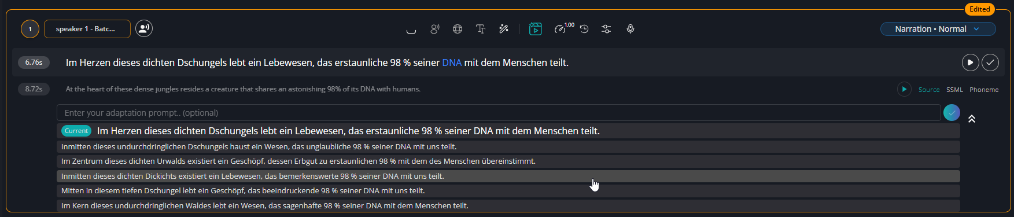Submit adaptation prompt with gradient check button

point(952,113)
